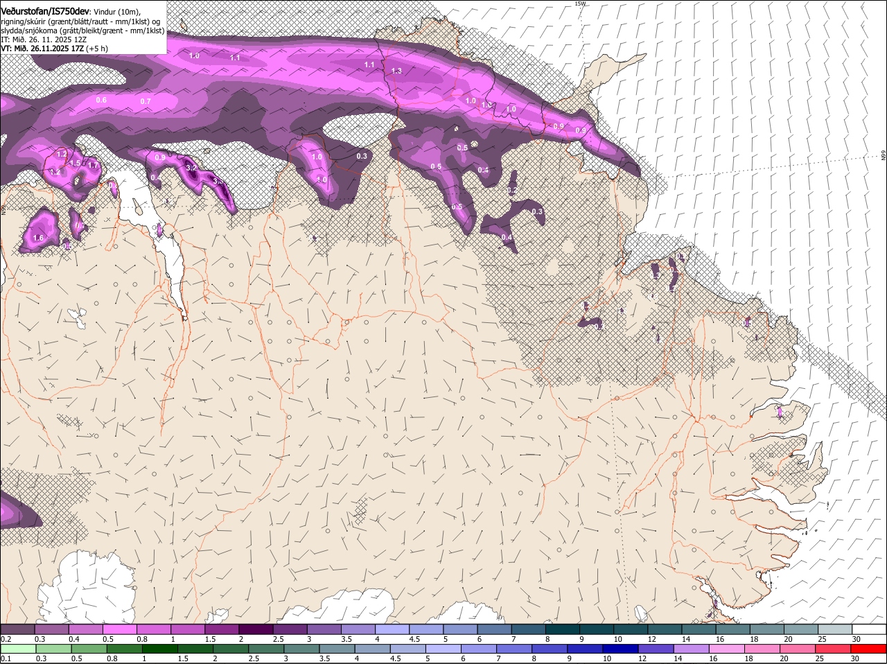Click the darkest purple swatch between 2 and 2.5

[256, 629]
